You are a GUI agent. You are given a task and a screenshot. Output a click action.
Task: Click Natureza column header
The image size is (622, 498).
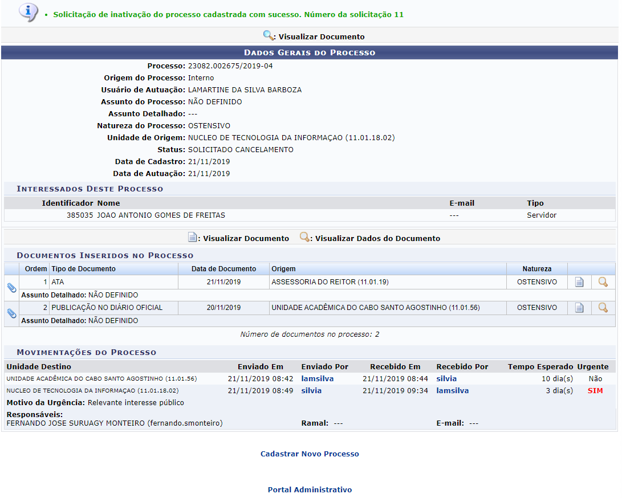536,269
